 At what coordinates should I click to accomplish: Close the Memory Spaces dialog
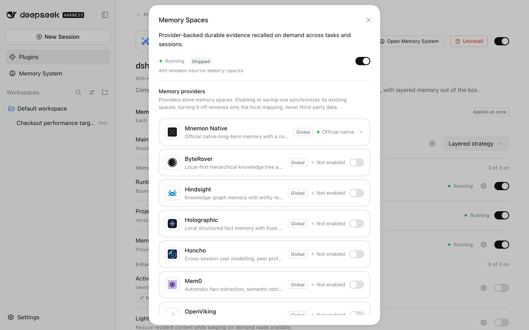click(x=369, y=20)
